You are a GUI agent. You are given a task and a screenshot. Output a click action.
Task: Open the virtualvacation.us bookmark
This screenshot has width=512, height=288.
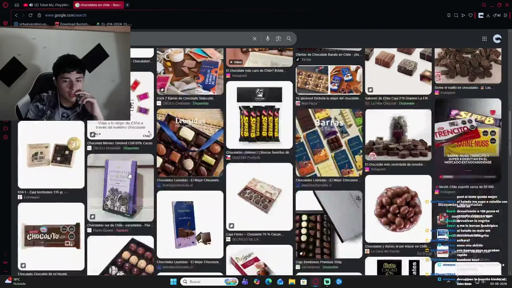click(x=31, y=24)
